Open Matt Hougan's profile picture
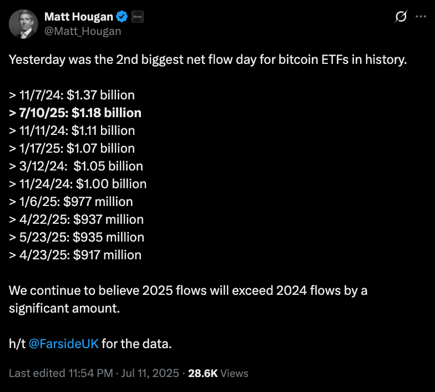Image resolution: width=435 pixels, height=392 pixels. (x=23, y=24)
